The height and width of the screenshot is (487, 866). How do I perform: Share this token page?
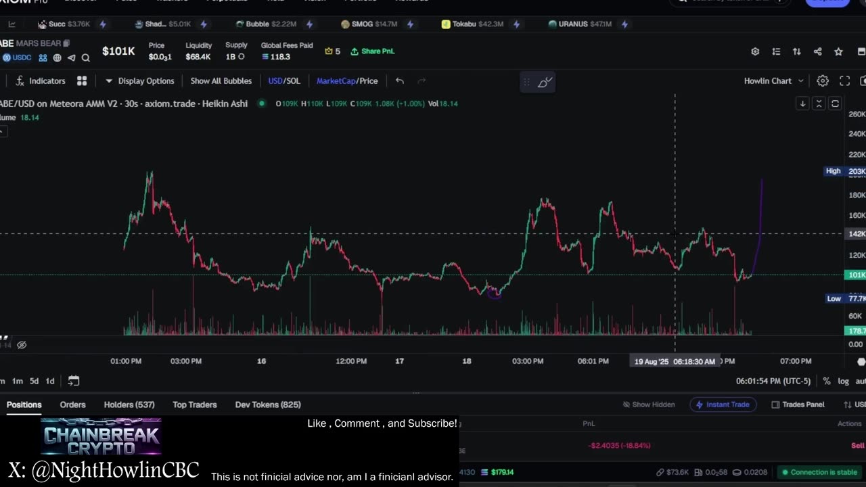pos(817,51)
